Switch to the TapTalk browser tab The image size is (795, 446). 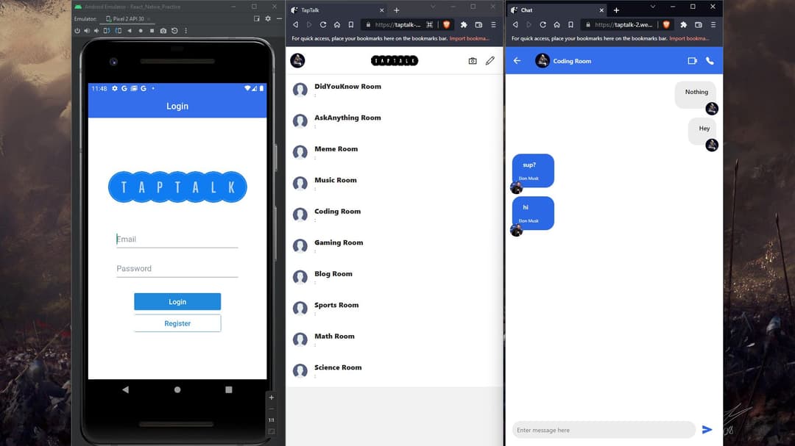(338, 10)
